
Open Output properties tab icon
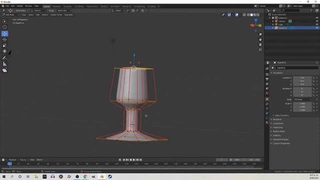click(x=267, y=79)
